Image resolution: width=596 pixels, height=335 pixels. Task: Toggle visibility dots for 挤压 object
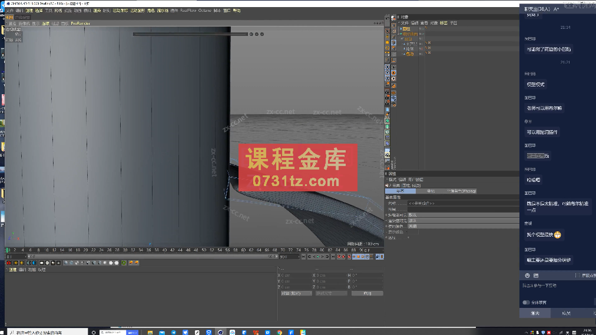tap(422, 49)
